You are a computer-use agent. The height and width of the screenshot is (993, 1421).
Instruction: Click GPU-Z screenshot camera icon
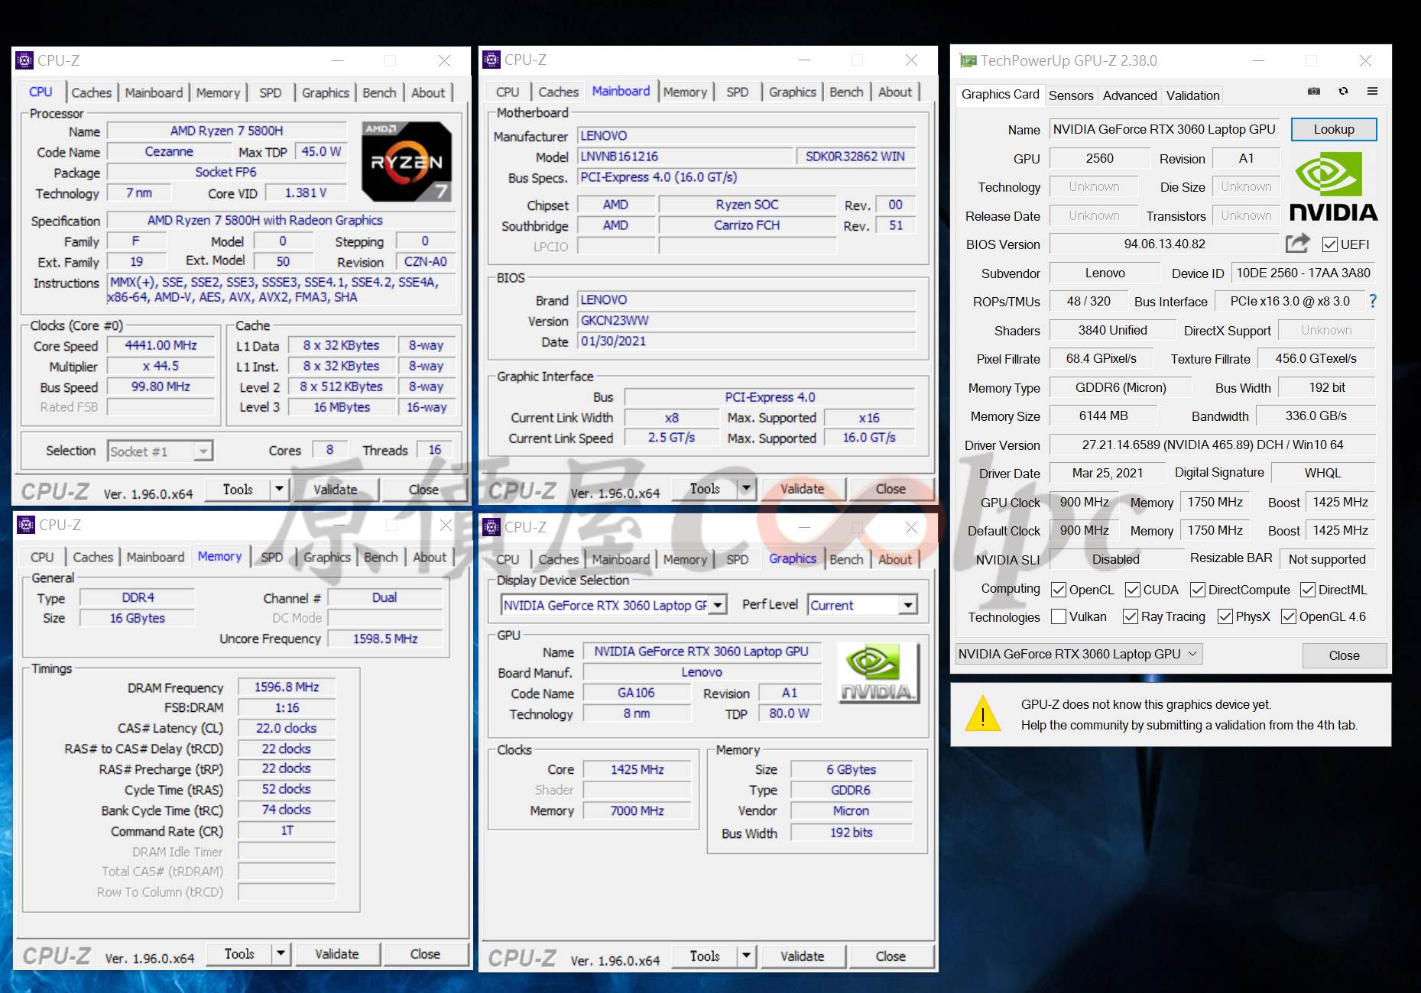coord(1314,91)
